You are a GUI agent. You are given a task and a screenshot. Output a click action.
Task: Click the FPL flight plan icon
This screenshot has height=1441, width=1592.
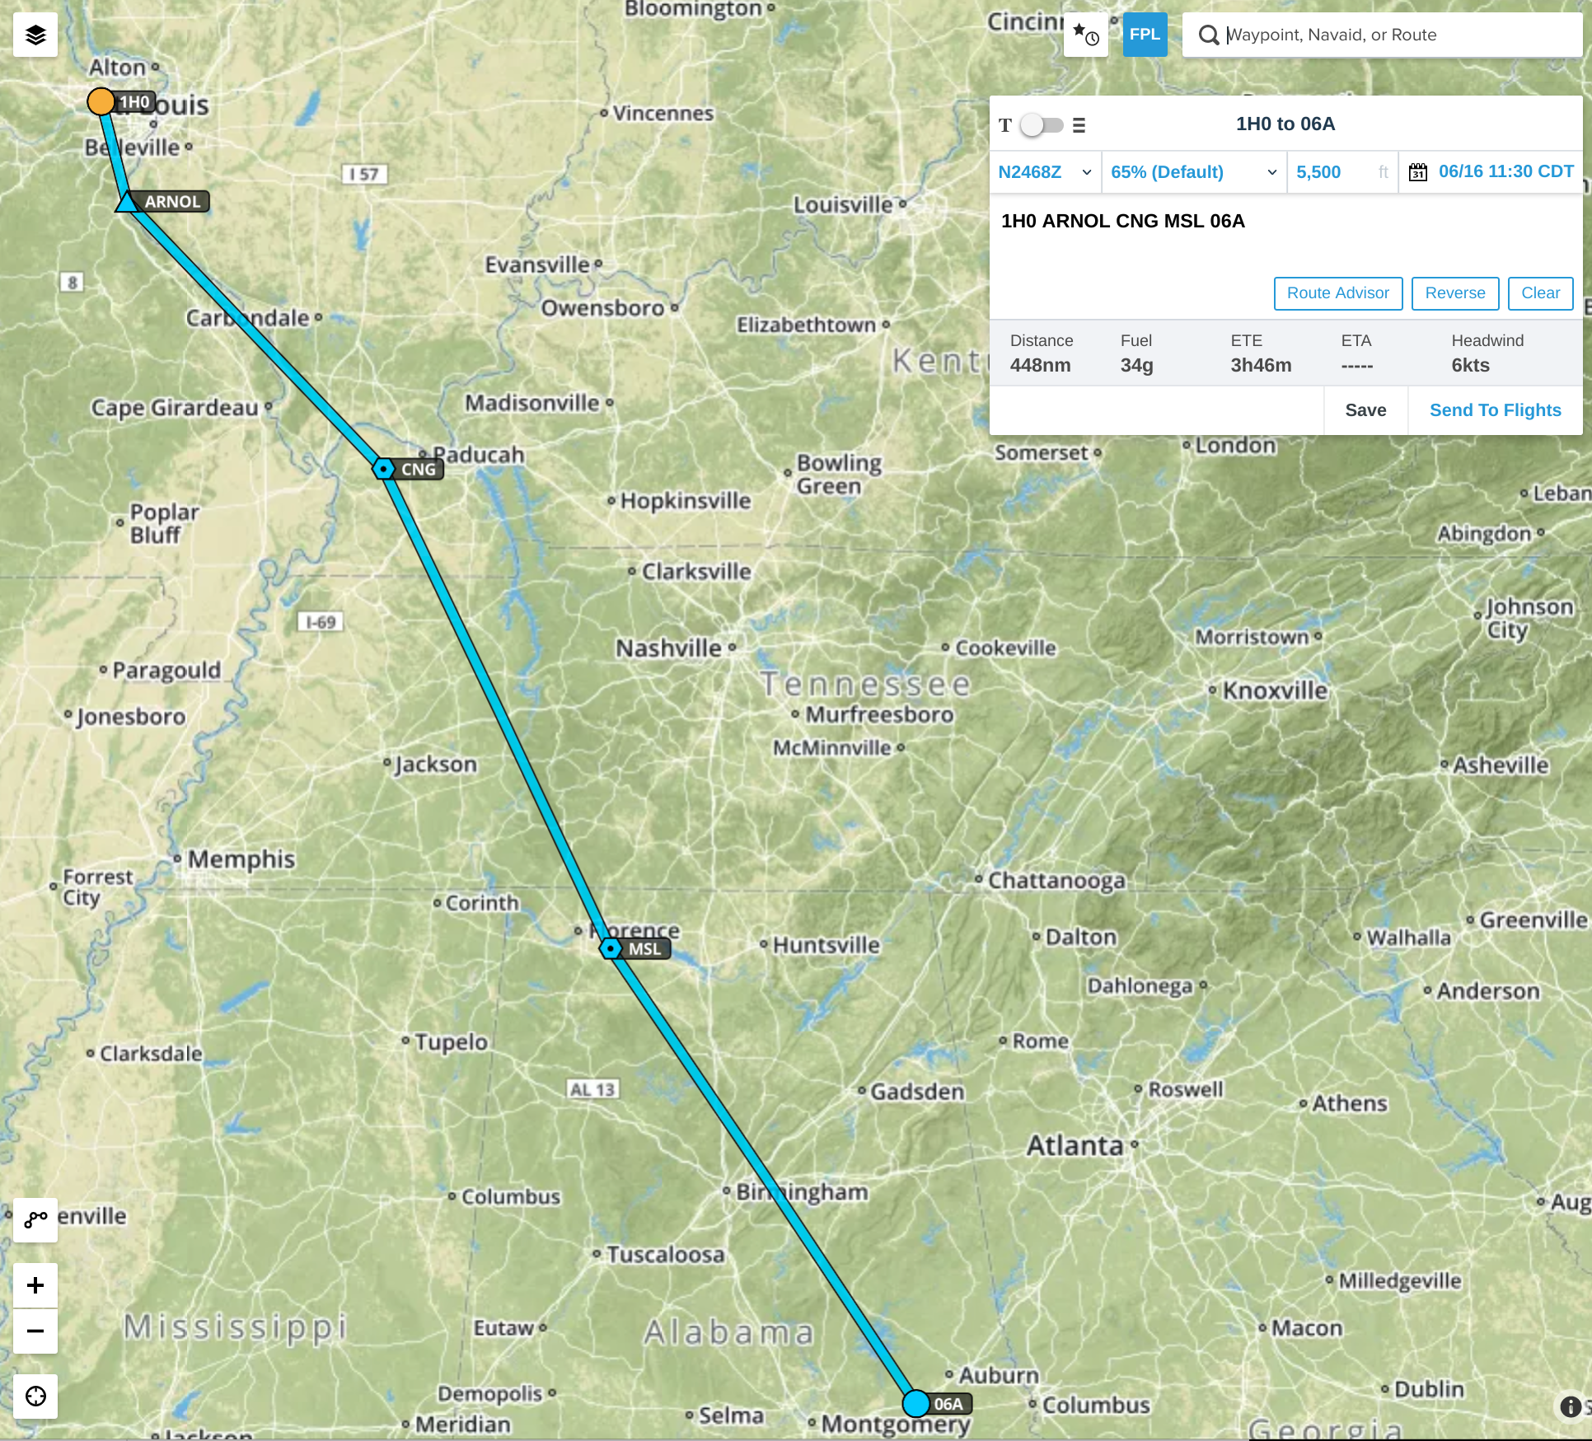1144,35
